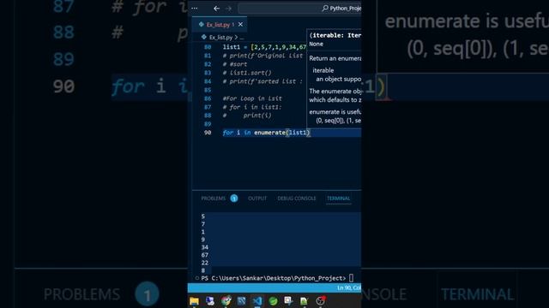Click 'None' in the signature tooltip

(317, 44)
